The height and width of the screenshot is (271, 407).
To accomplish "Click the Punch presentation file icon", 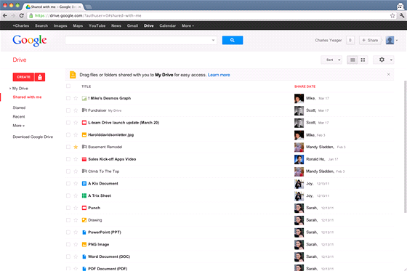I will pos(84,208).
